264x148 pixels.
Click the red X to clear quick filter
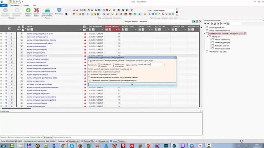[200, 21]
